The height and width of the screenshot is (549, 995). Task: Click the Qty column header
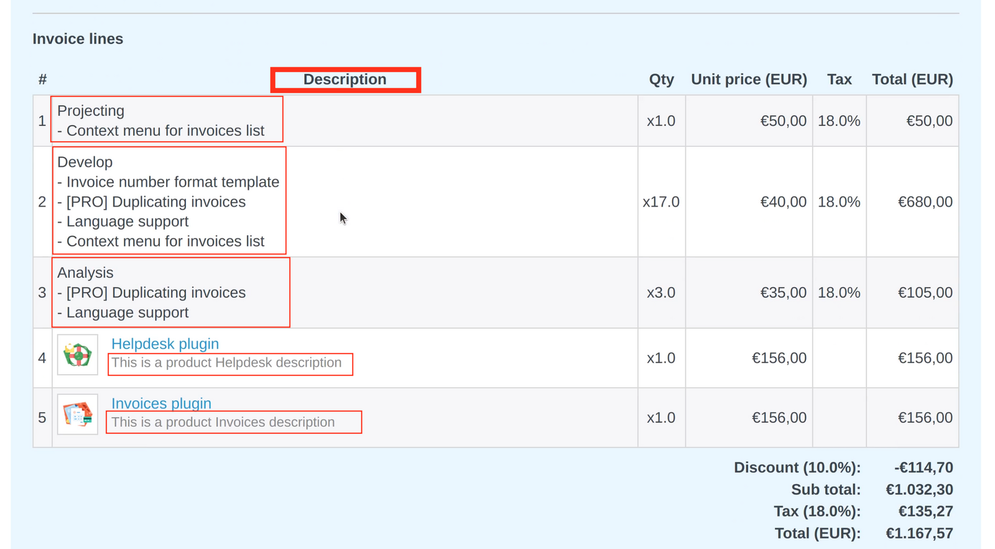click(661, 79)
